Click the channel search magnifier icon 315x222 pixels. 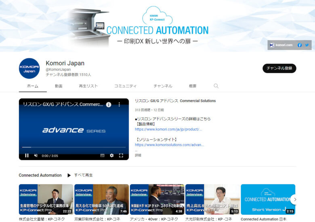click(x=216, y=86)
